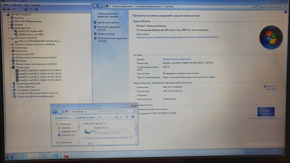Open Защита системы link

click(x=106, y=34)
